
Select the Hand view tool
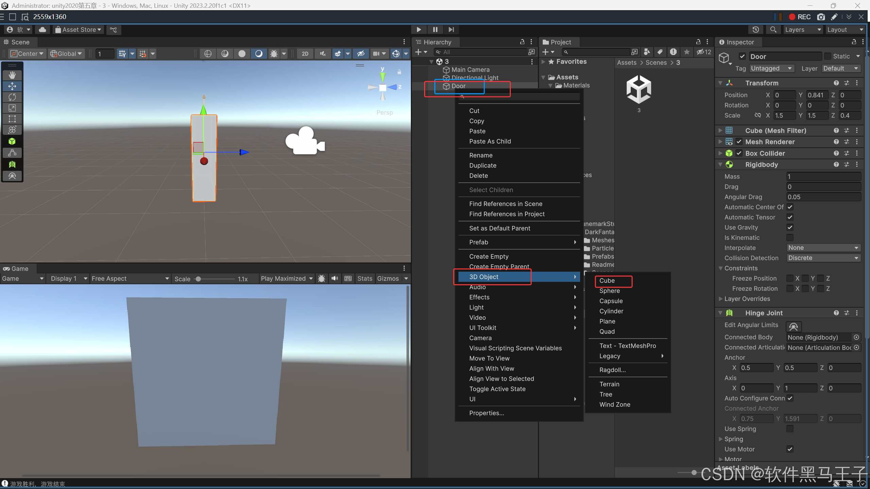(12, 75)
